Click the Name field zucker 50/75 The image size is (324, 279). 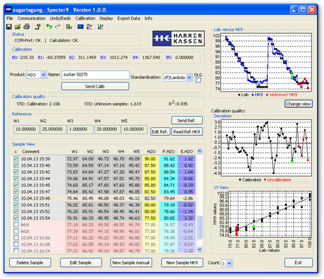click(95, 75)
